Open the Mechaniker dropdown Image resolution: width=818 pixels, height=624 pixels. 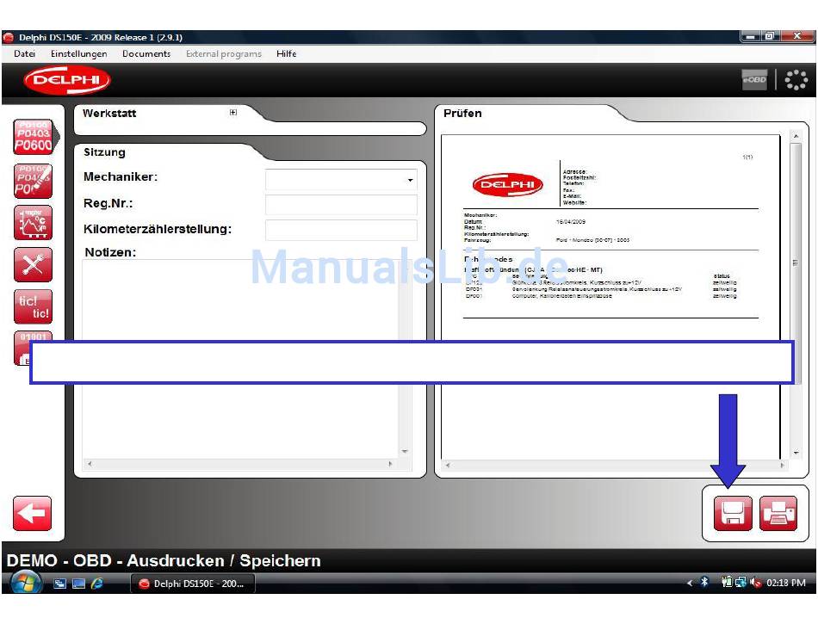pyautogui.click(x=411, y=180)
